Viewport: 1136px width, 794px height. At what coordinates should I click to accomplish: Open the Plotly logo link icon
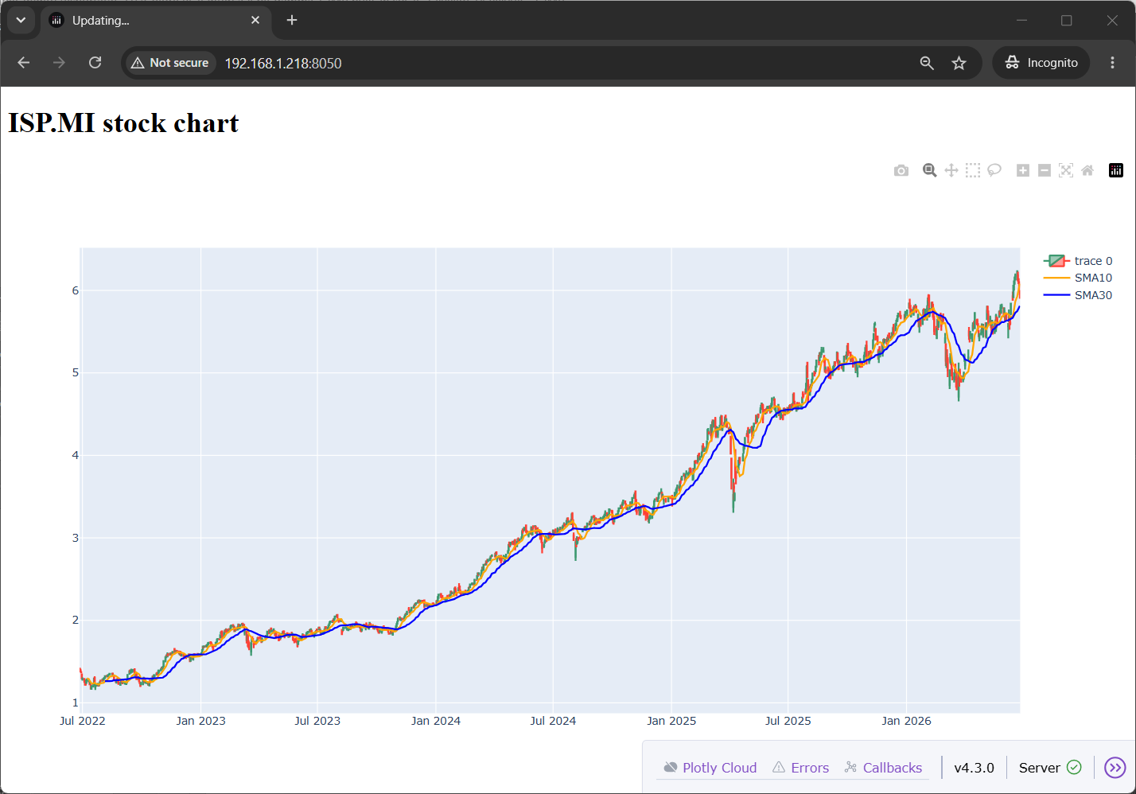pyautogui.click(x=1116, y=170)
